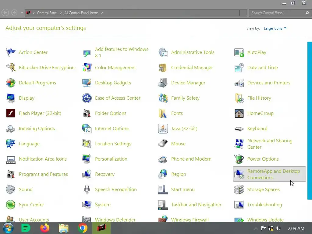Image resolution: width=312 pixels, height=234 pixels.
Task: Click the Java (32-bit) coffee cup icon
Action: 163,129
